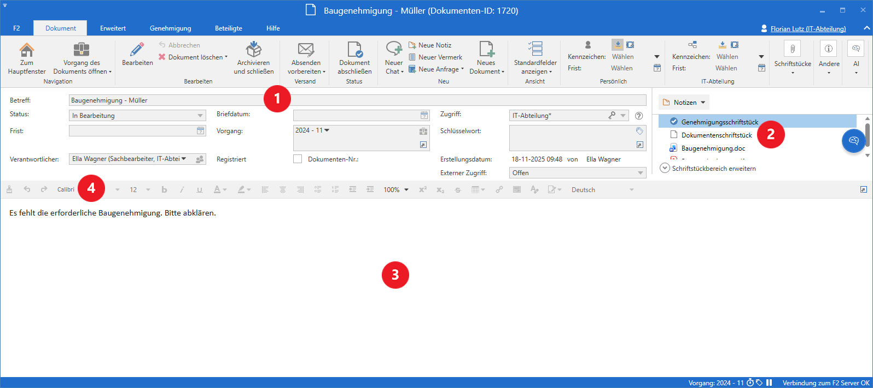Open Florian Lutz (IT-Abteilung) user link
The image size is (873, 388).
[x=808, y=28]
